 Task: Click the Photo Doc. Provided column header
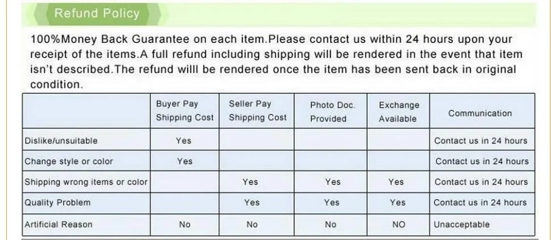point(332,112)
